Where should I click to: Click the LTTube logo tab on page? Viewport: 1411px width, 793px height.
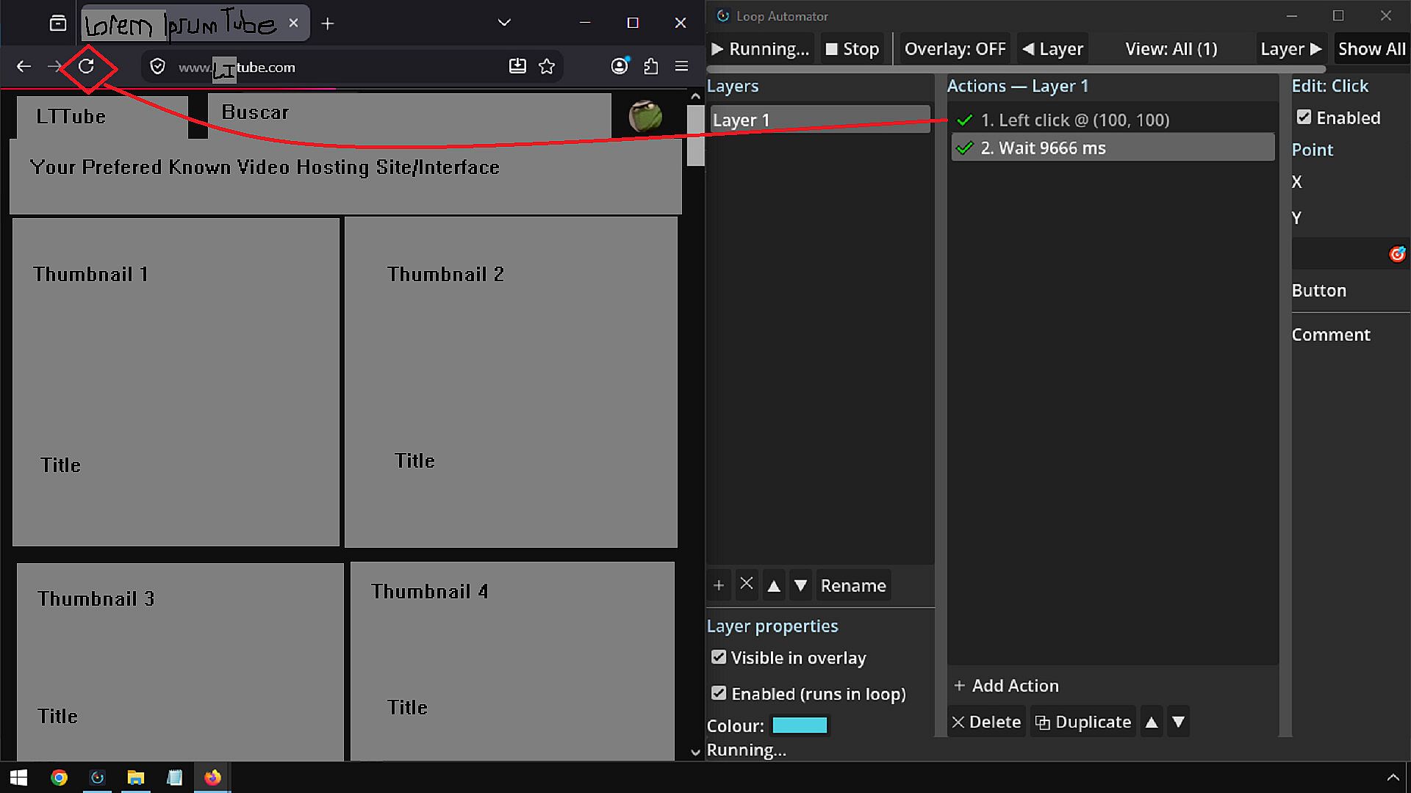coord(102,117)
